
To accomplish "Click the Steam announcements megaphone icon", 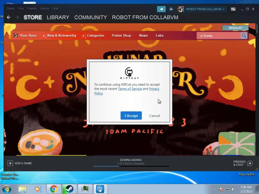I will tap(161, 9).
